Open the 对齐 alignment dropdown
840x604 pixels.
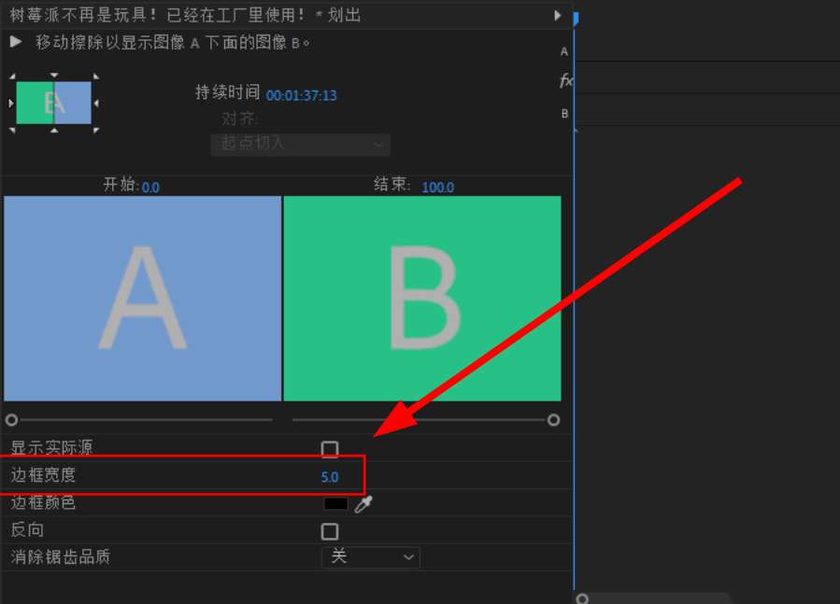tap(300, 145)
